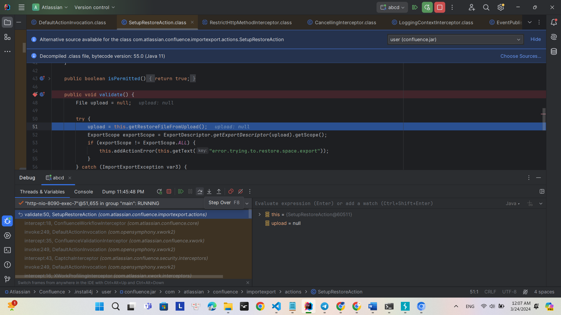Close SetupRestoreAction.class tab
Viewport: 561px width, 315px height.
pyautogui.click(x=192, y=22)
